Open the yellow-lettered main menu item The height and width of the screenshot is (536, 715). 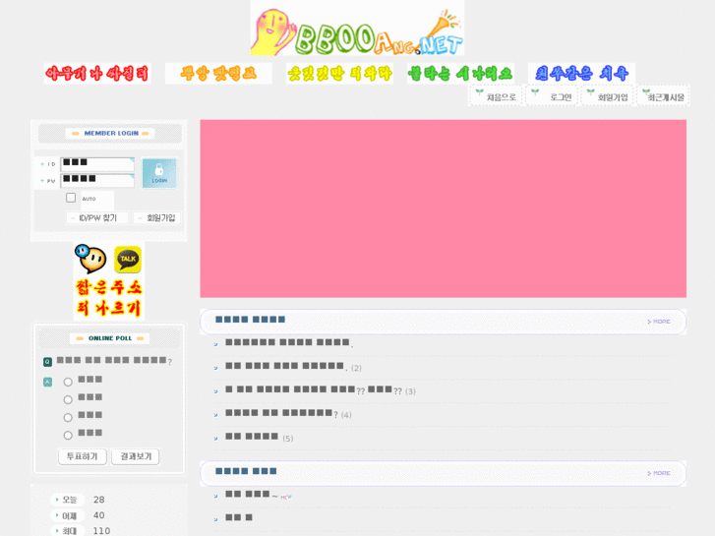339,74
